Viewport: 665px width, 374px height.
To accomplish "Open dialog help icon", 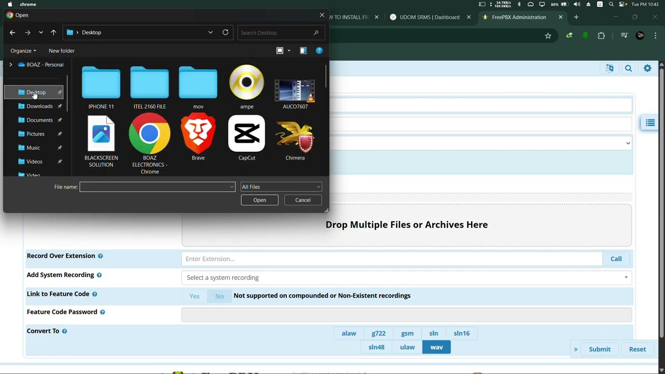I will point(319,50).
